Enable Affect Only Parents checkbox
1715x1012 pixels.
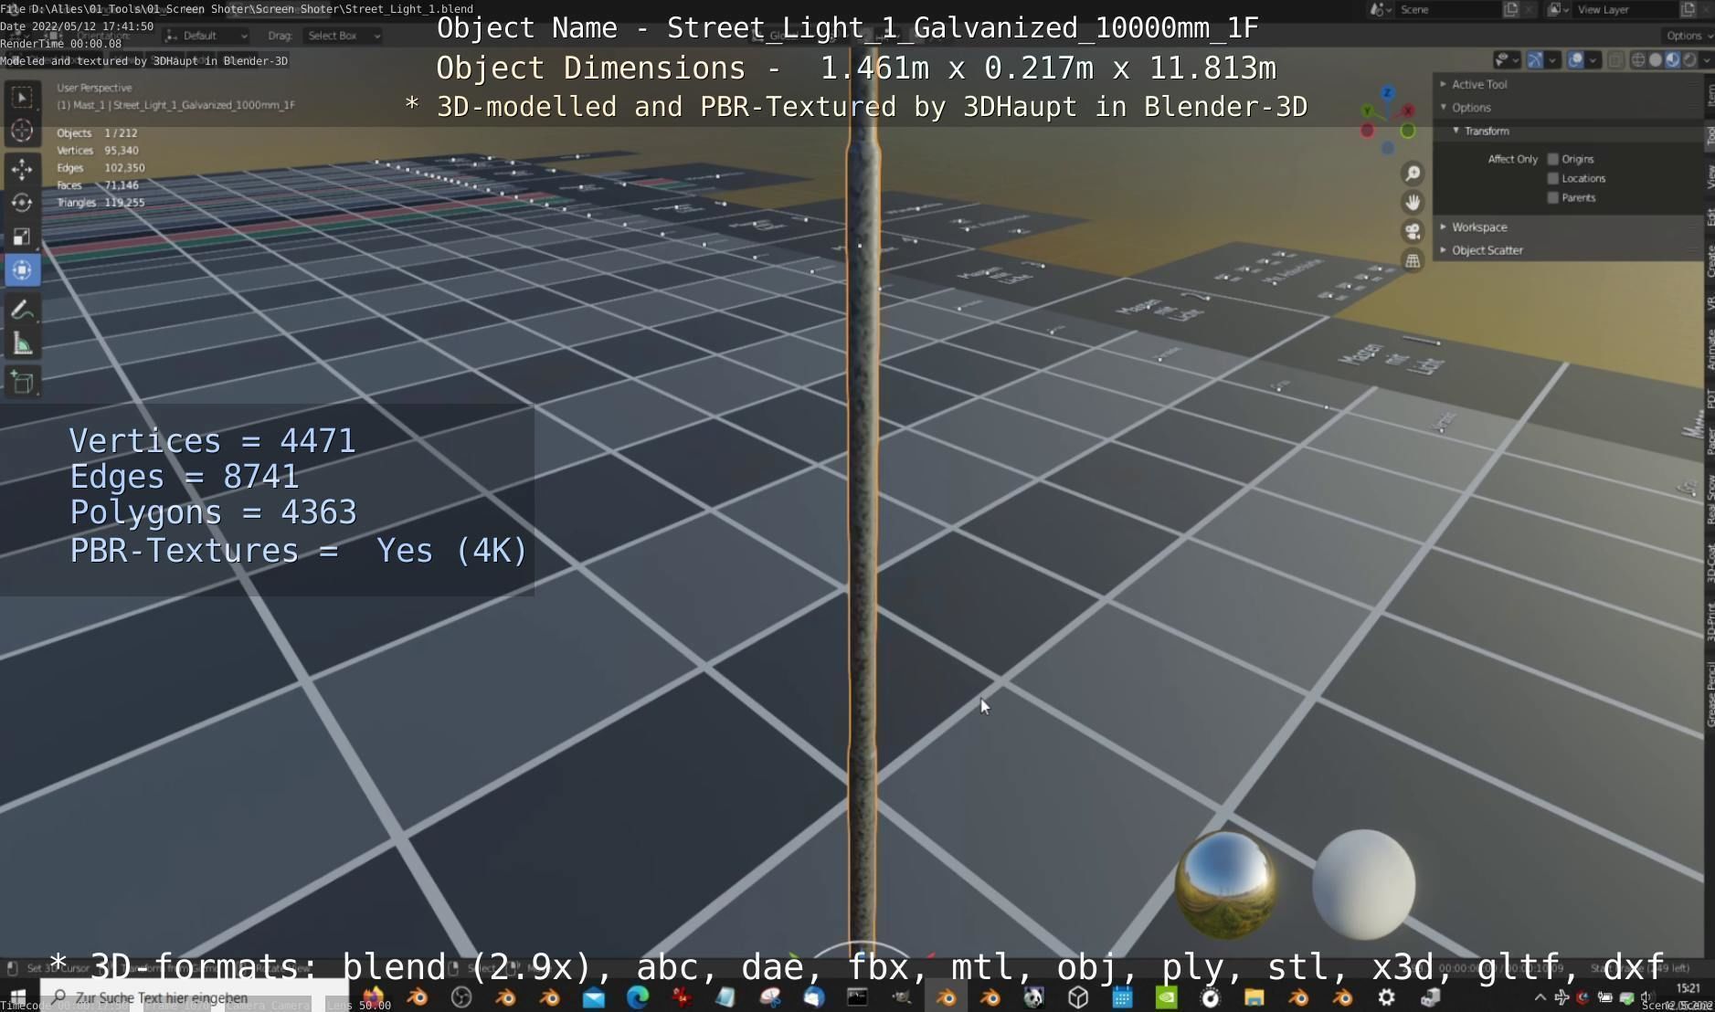[1552, 197]
